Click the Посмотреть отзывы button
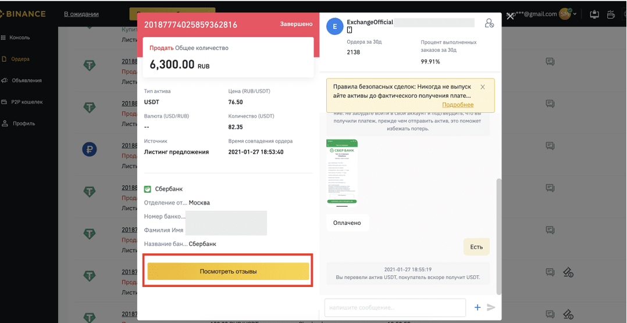627x323 pixels. click(228, 271)
